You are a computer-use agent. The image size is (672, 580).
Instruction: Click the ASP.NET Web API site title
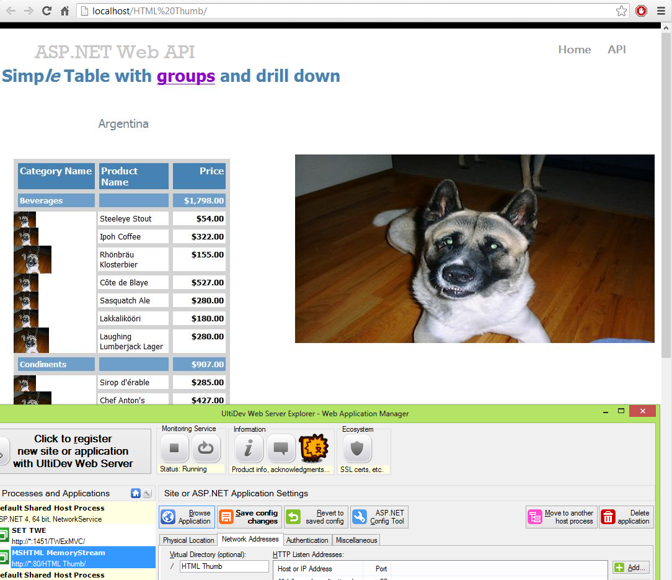pos(115,52)
